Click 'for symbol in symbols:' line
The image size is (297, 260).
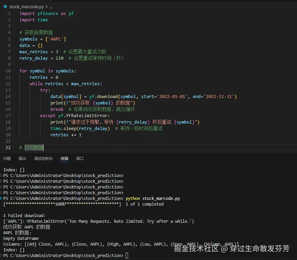pyautogui.click(x=48, y=71)
